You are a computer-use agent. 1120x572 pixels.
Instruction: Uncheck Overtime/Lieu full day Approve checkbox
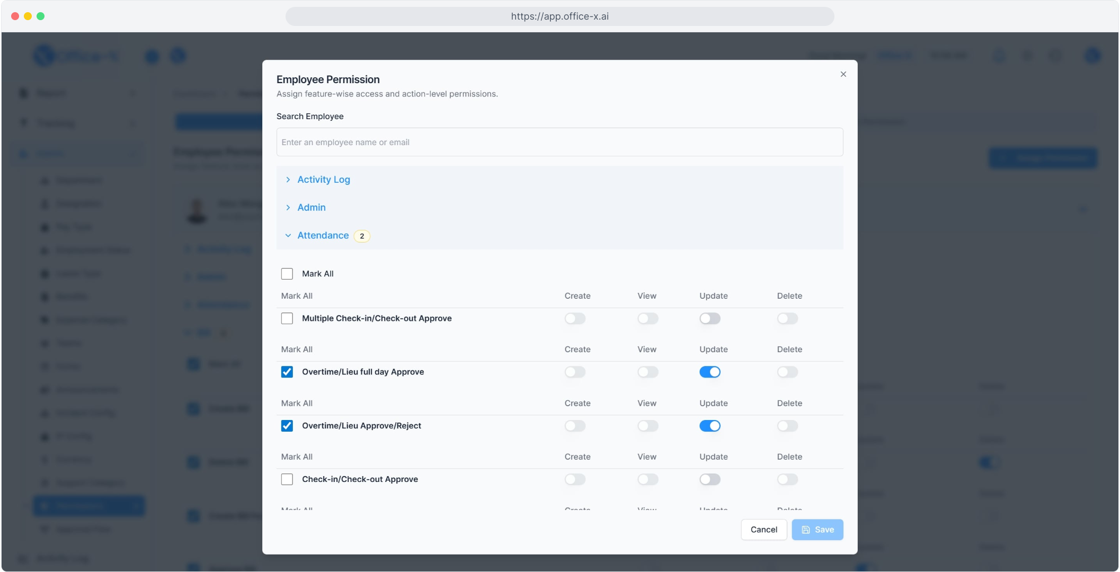[287, 372]
